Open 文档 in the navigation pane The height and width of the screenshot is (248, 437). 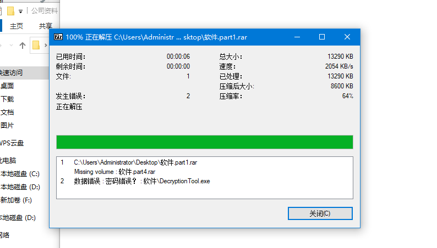(7, 112)
